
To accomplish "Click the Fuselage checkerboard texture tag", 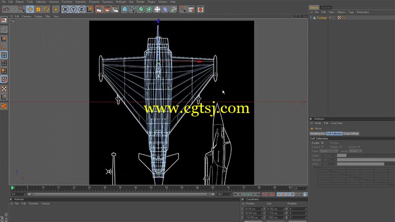I will (x=339, y=18).
